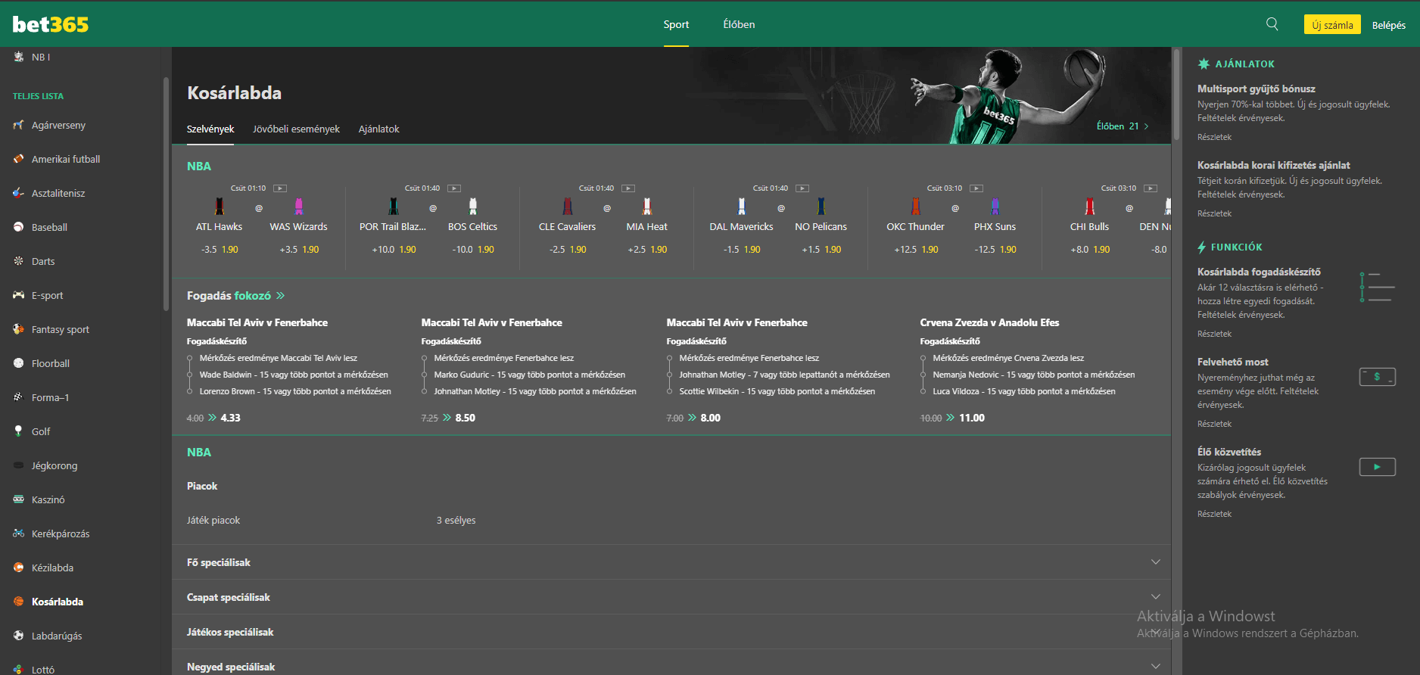Click the Játék piacok market link
Image resolution: width=1420 pixels, height=675 pixels.
[x=213, y=521]
